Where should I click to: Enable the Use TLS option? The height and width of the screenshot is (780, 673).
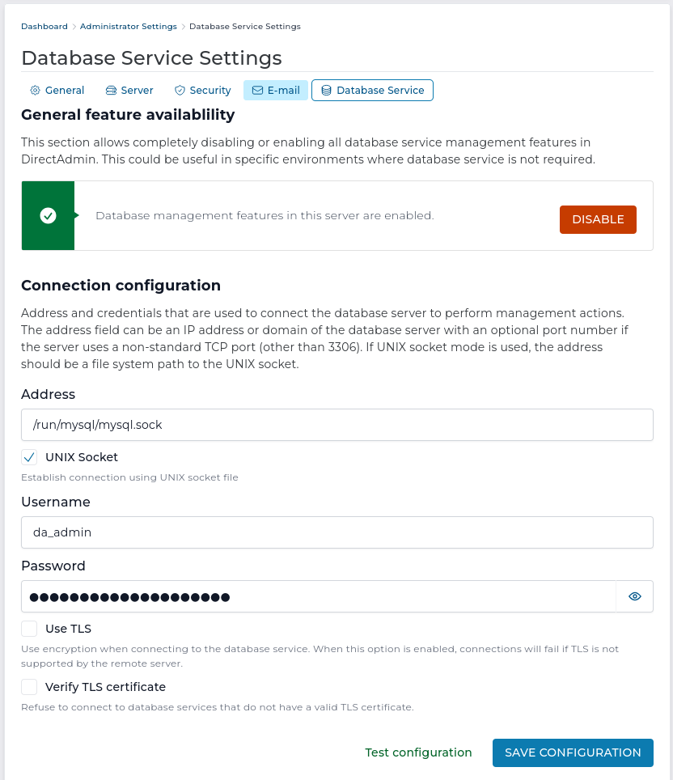coord(29,628)
